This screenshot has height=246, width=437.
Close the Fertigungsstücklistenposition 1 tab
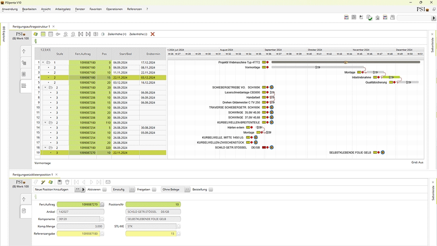(56, 174)
